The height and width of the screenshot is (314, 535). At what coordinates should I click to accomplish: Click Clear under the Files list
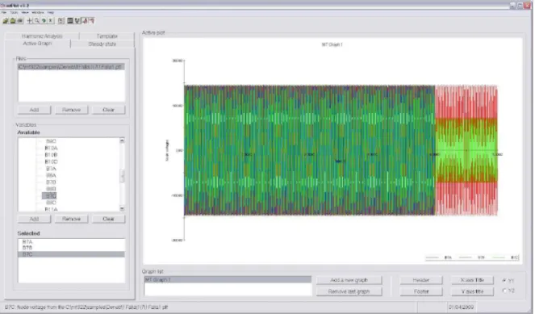(108, 110)
